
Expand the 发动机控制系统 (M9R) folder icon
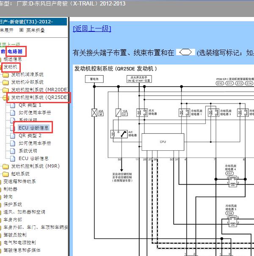(6, 166)
